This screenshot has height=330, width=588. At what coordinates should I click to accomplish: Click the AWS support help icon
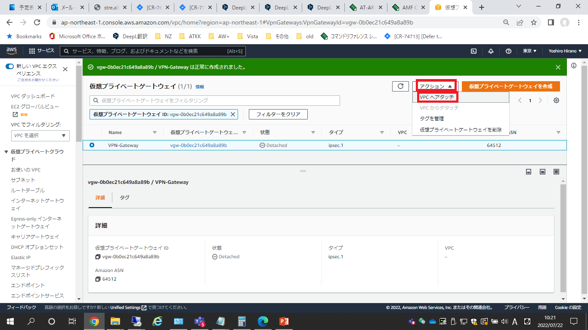(508, 51)
